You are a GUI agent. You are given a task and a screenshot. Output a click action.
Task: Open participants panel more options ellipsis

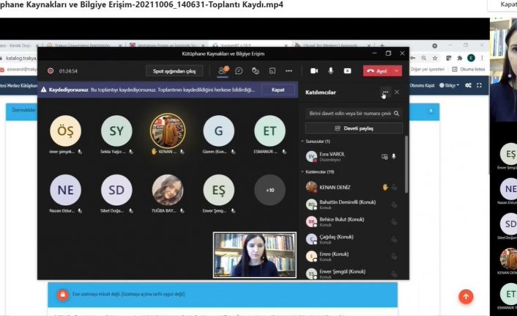coord(385,92)
